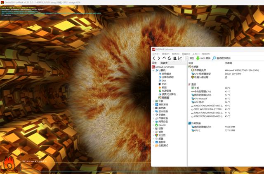Click the 温度 thermometer icon in the list
This screenshot has height=174, width=264.
pos(189,84)
